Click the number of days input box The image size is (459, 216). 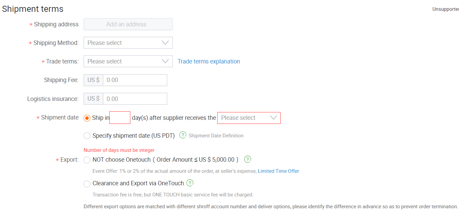coord(120,118)
